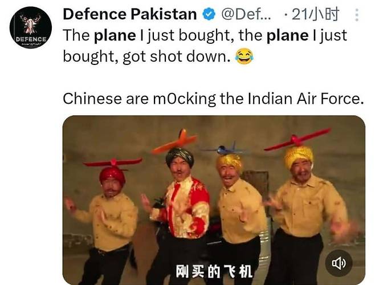
Task: Open Defence Pakistan profile avatar
Action: tap(31, 27)
